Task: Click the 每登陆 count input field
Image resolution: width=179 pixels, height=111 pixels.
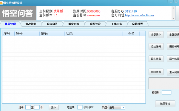Action: 80,107
